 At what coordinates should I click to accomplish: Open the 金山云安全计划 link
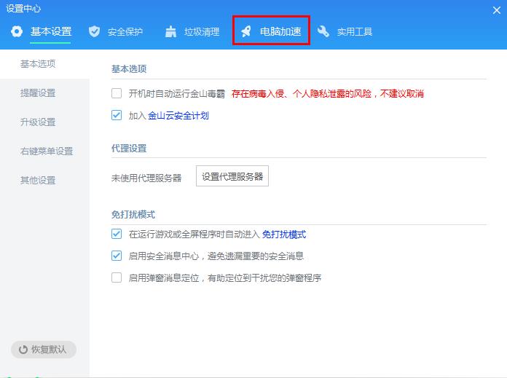(178, 115)
